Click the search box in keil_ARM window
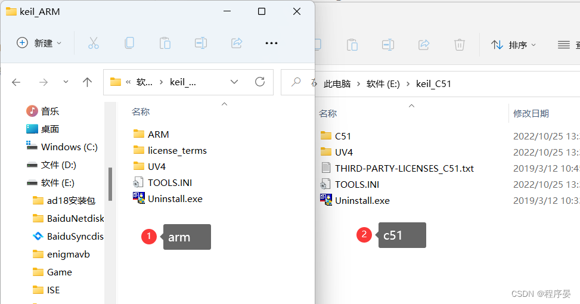580x304 pixels. (x=298, y=82)
